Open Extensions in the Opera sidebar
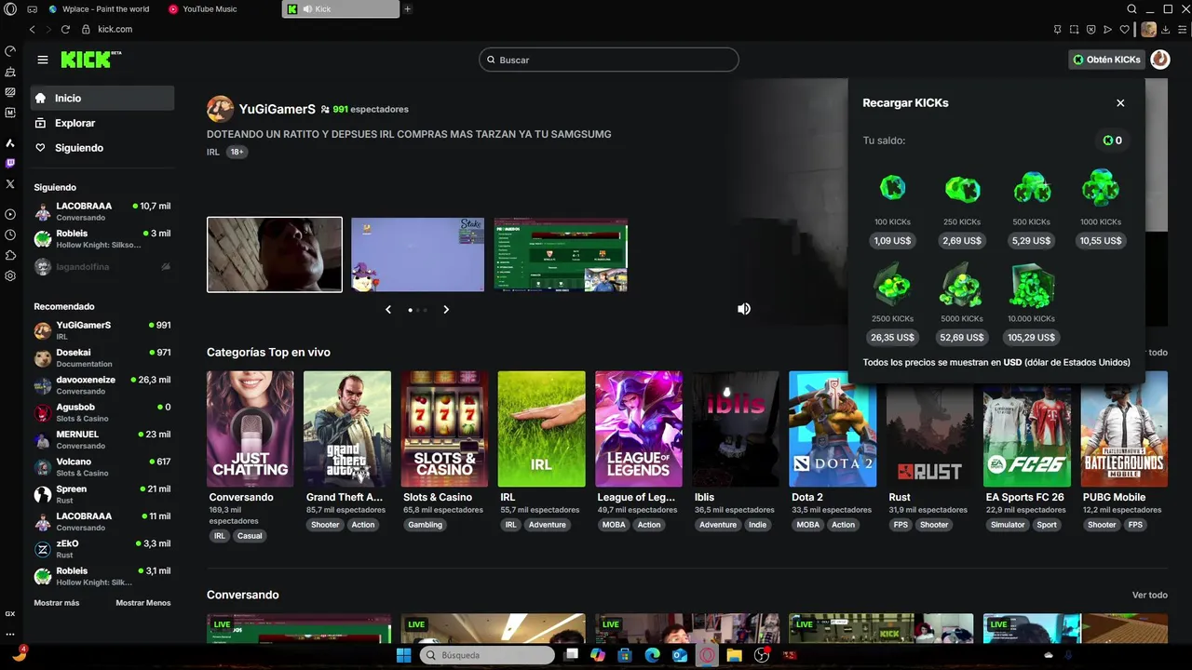This screenshot has height=670, width=1192. click(x=10, y=256)
